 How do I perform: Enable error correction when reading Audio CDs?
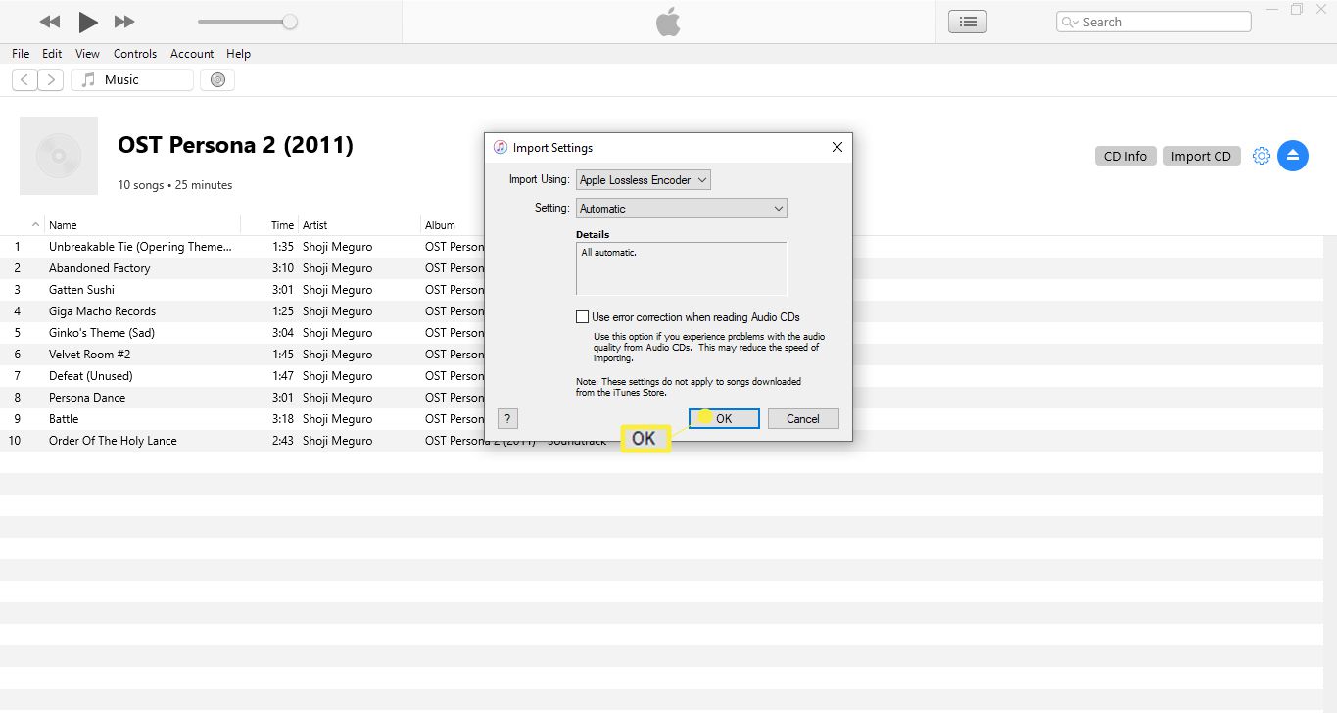[x=583, y=317]
